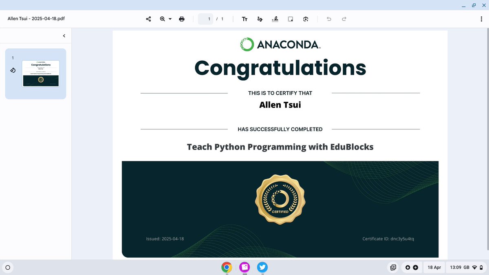Launch Google Chrome from the shelf
The image size is (489, 275).
[227, 267]
